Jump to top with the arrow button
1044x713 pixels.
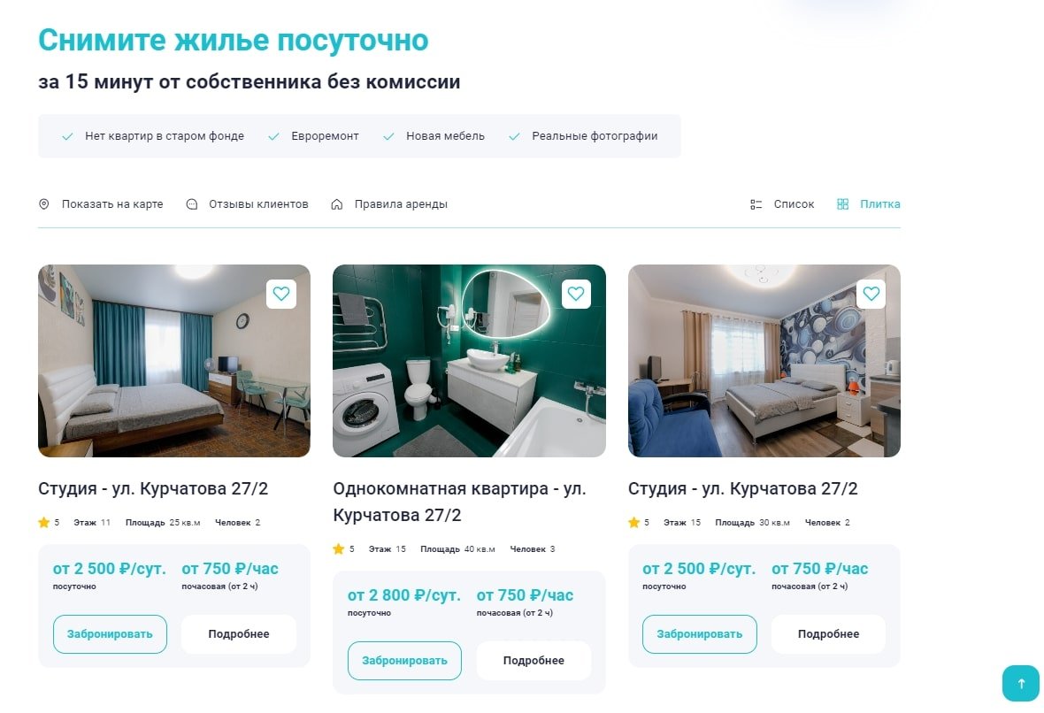click(x=1021, y=683)
